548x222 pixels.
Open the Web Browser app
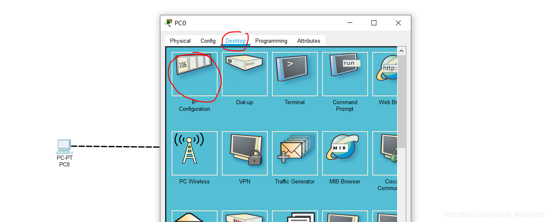point(385,74)
